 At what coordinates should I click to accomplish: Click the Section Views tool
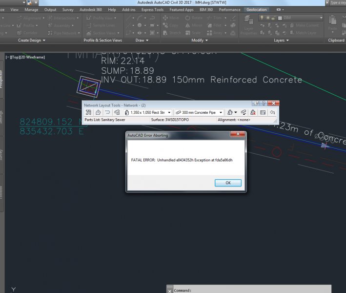tap(102, 33)
